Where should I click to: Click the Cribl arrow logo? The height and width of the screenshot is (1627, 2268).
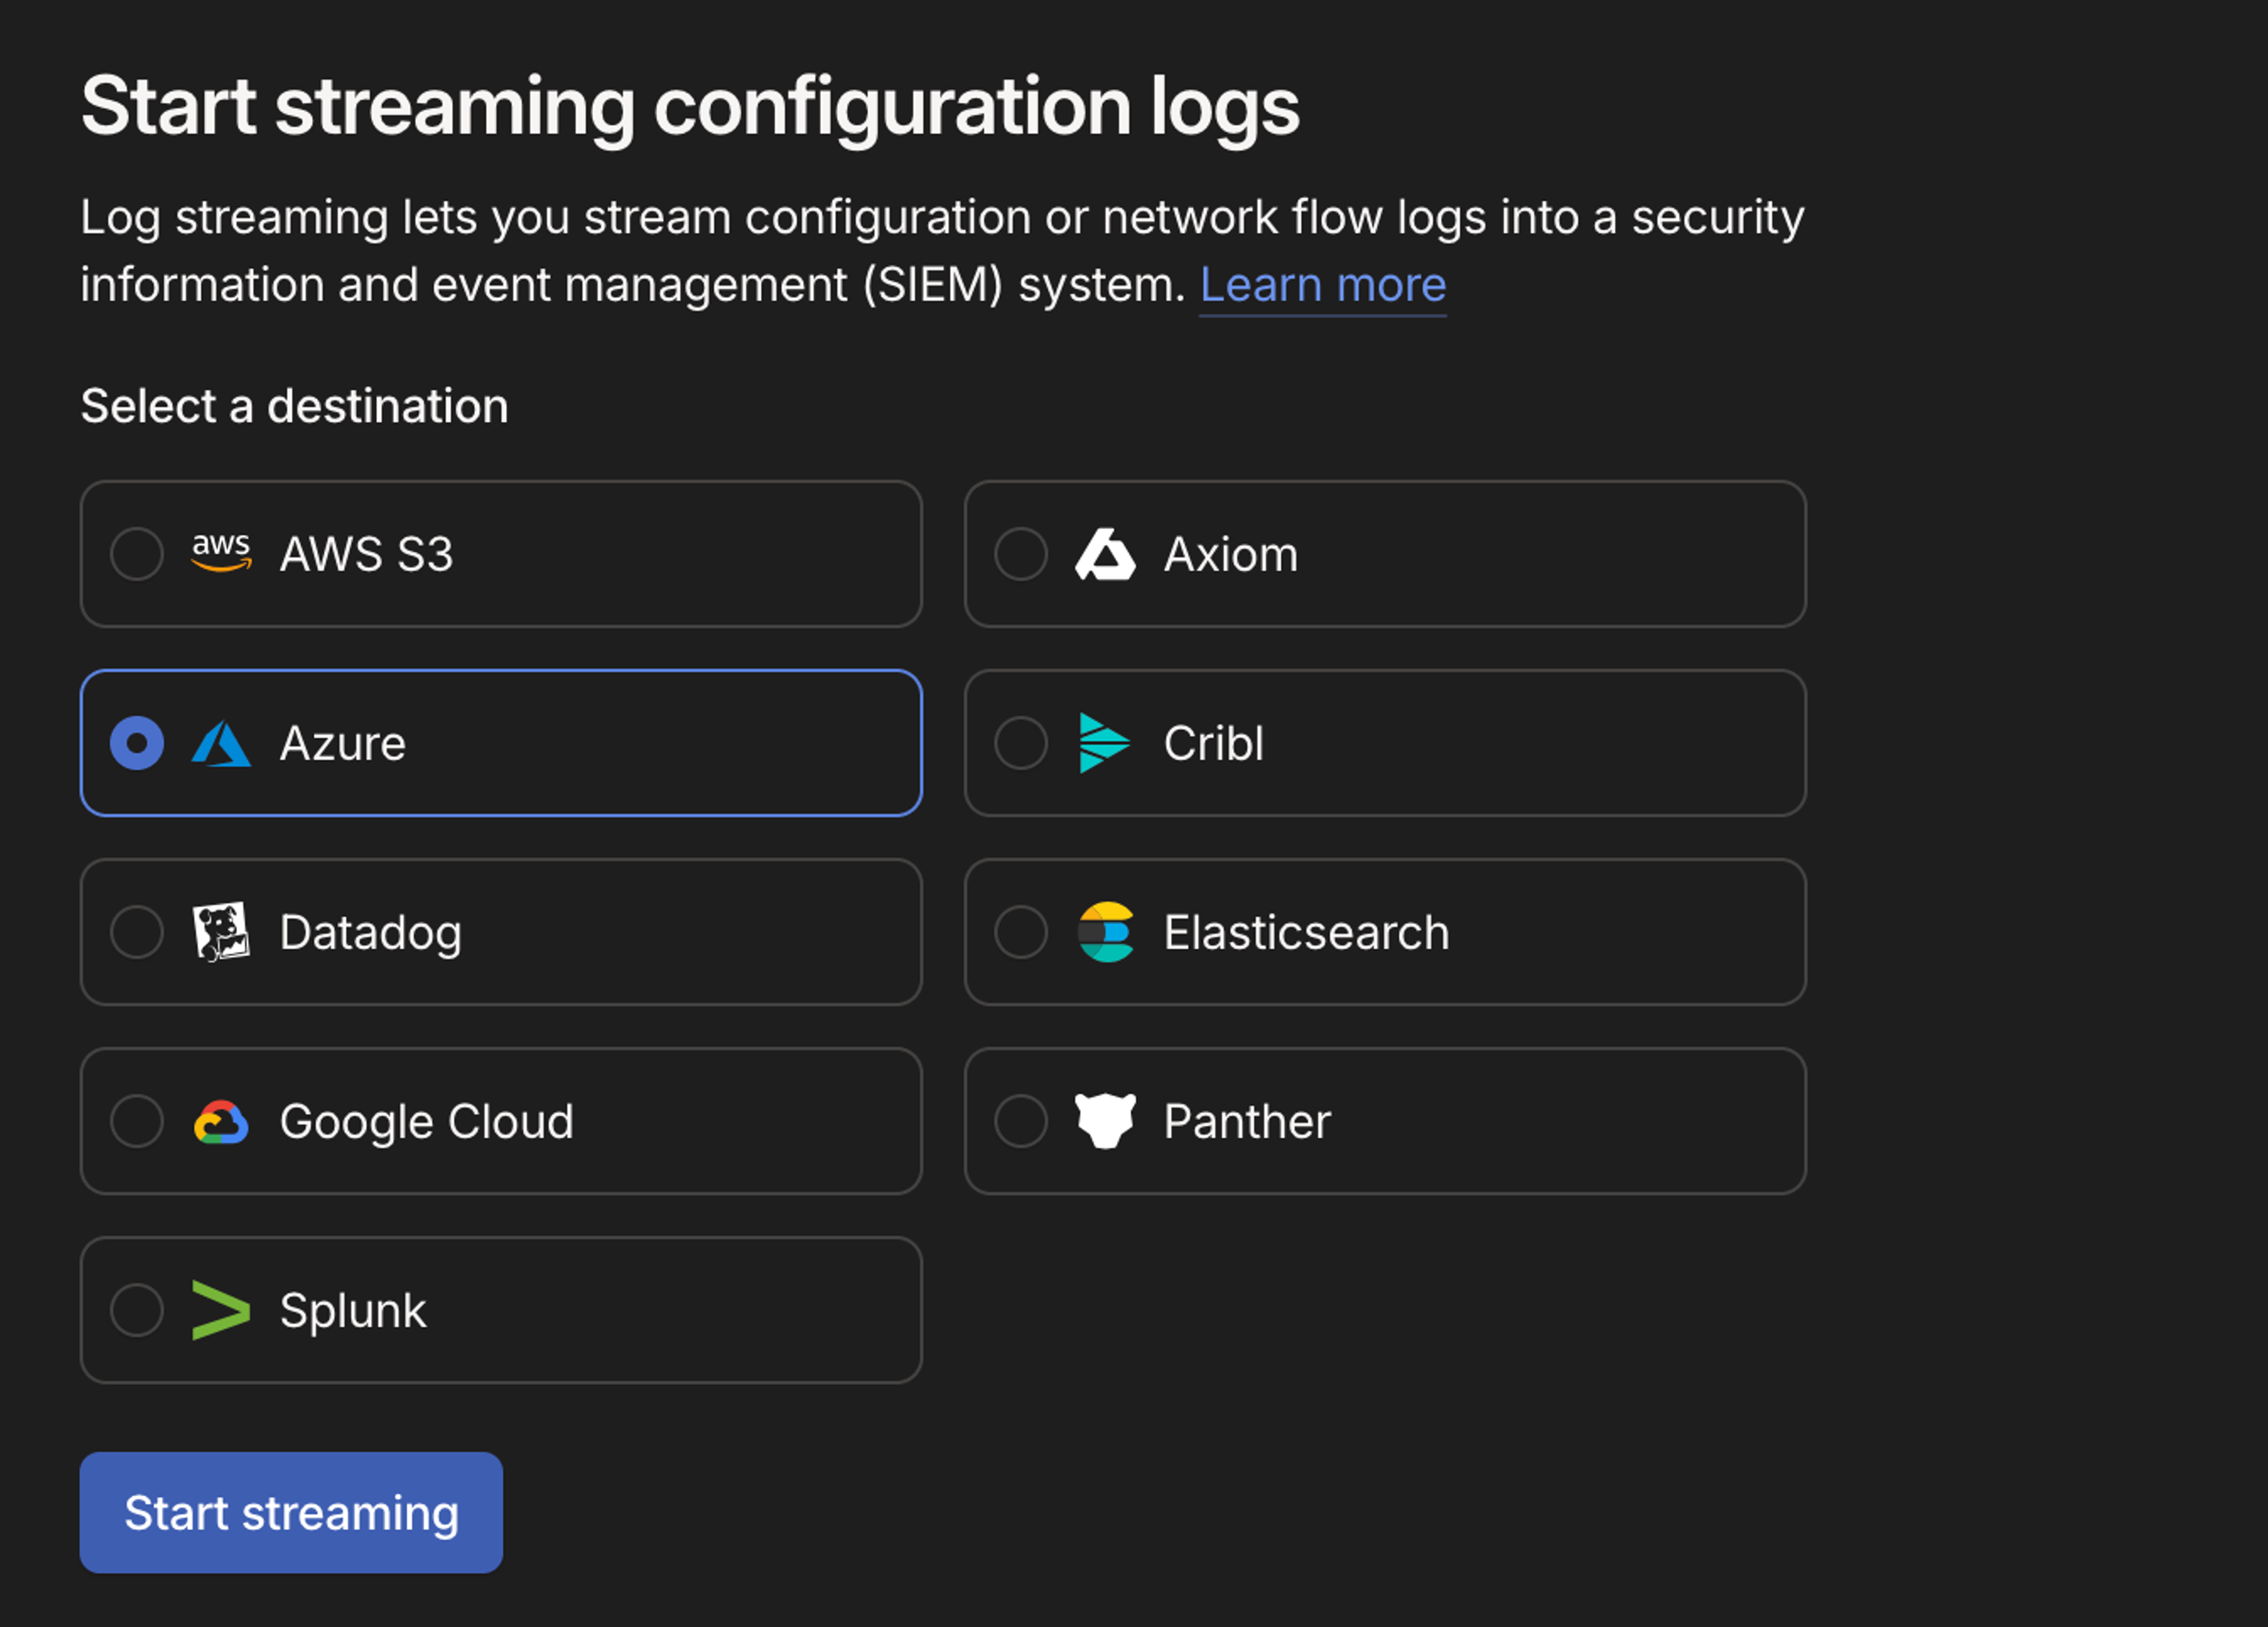(1105, 743)
